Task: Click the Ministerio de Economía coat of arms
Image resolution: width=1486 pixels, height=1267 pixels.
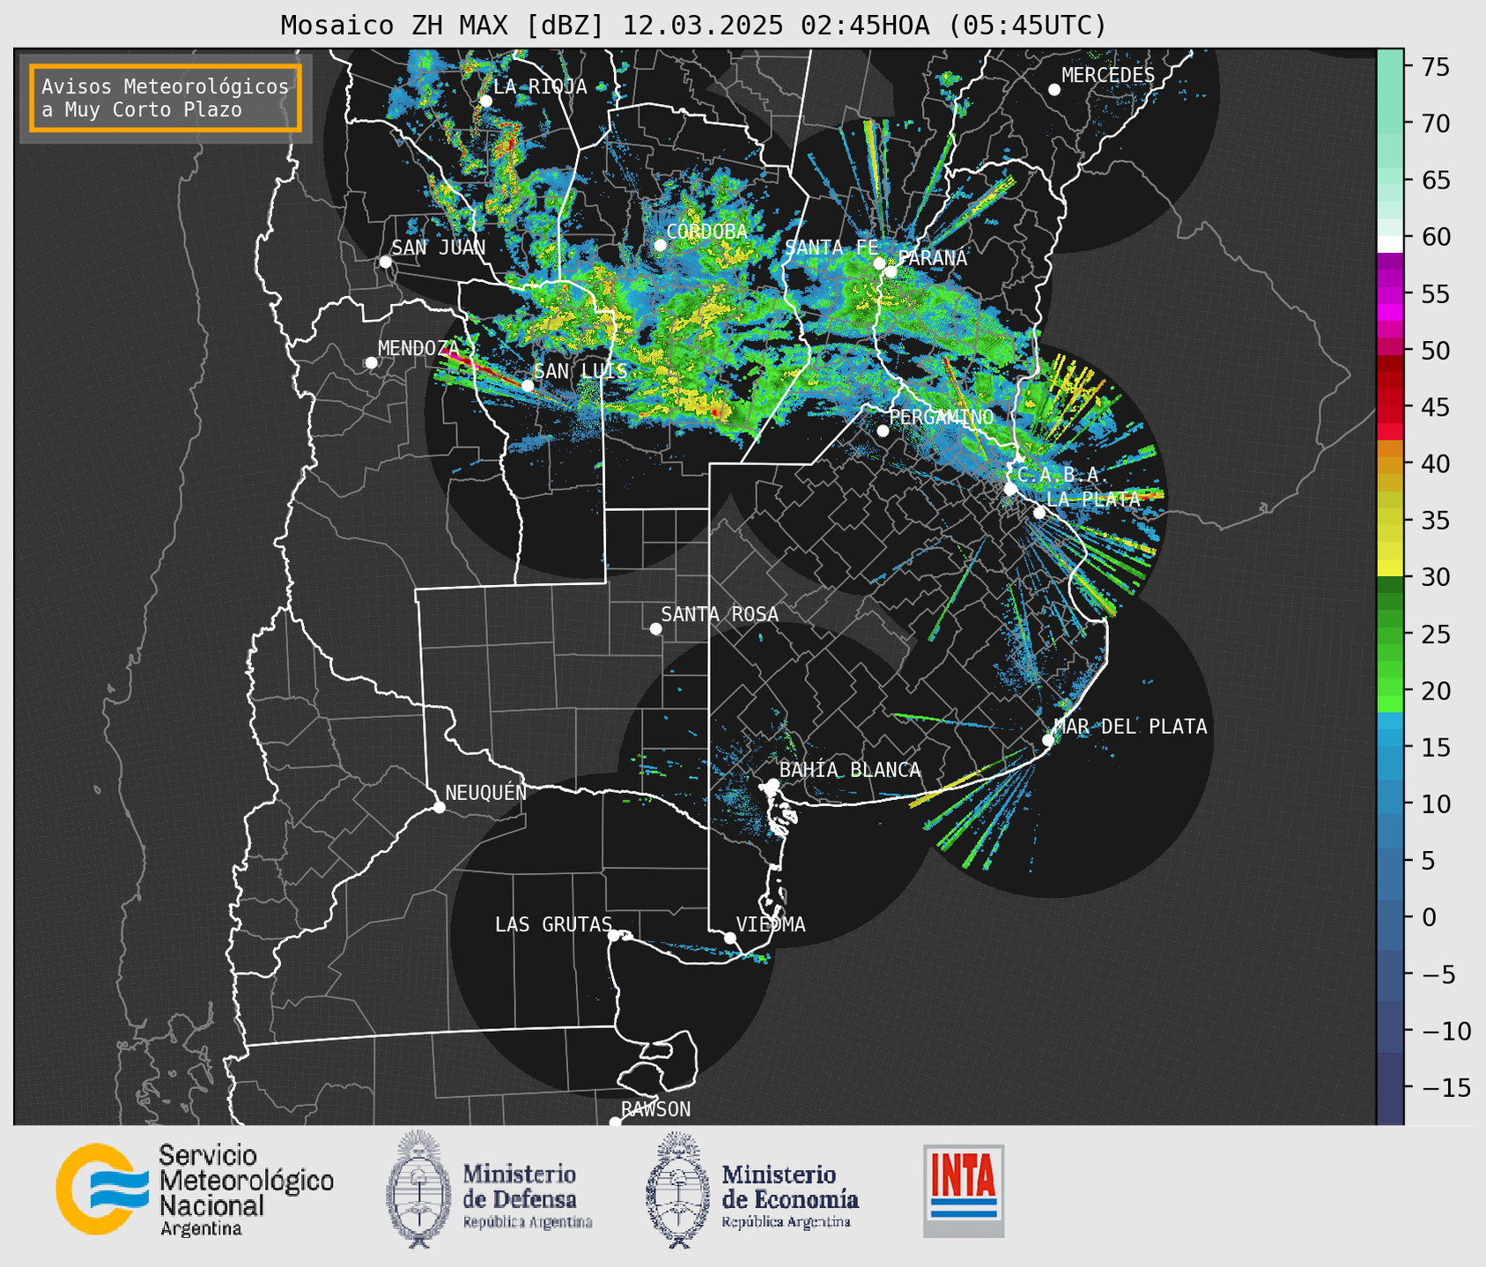Action: [678, 1189]
